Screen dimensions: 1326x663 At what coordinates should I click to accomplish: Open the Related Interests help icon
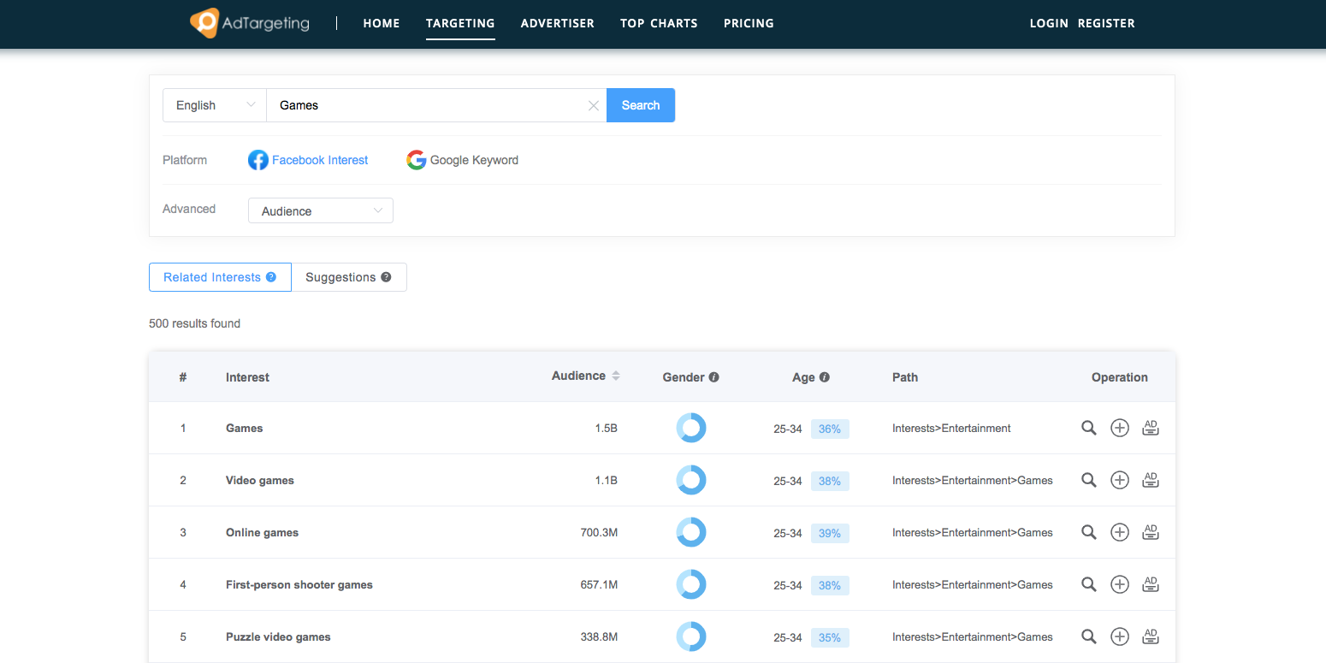pyautogui.click(x=271, y=277)
